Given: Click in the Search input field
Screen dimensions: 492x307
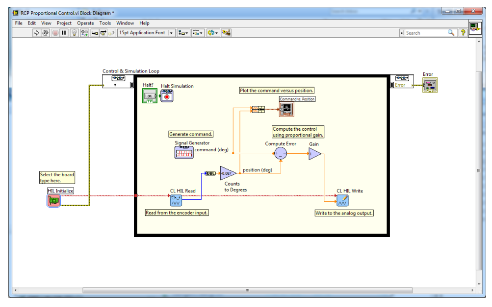Looking at the screenshot, I should 425,33.
